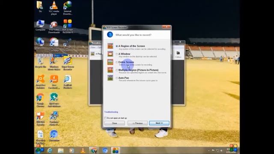Click the Close button in the wizard
274x154 pixels.
click(114, 123)
